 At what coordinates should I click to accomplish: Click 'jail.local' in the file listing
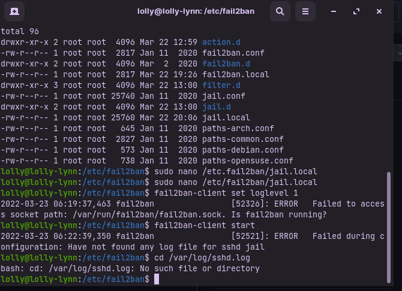[226, 117]
